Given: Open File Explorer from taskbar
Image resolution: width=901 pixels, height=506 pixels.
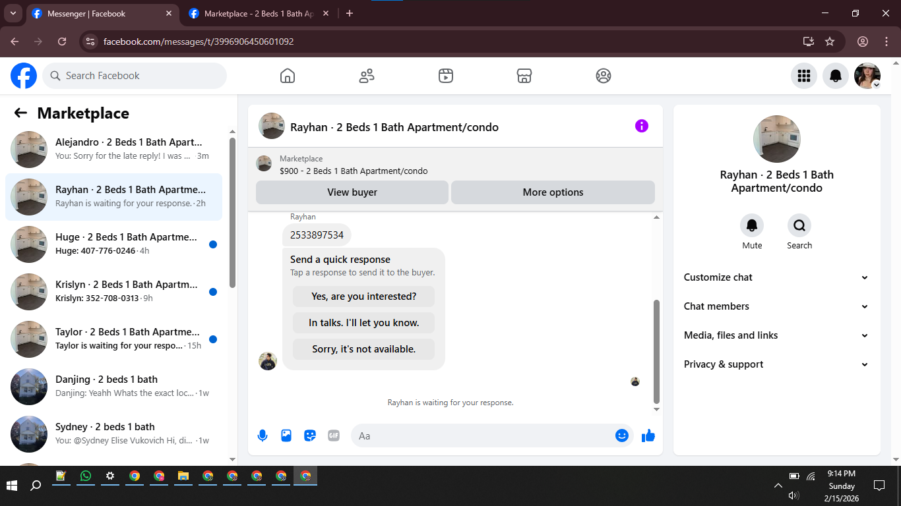Looking at the screenshot, I should (183, 476).
